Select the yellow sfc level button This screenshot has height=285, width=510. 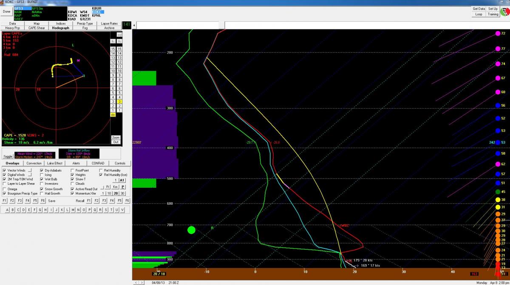point(113,115)
